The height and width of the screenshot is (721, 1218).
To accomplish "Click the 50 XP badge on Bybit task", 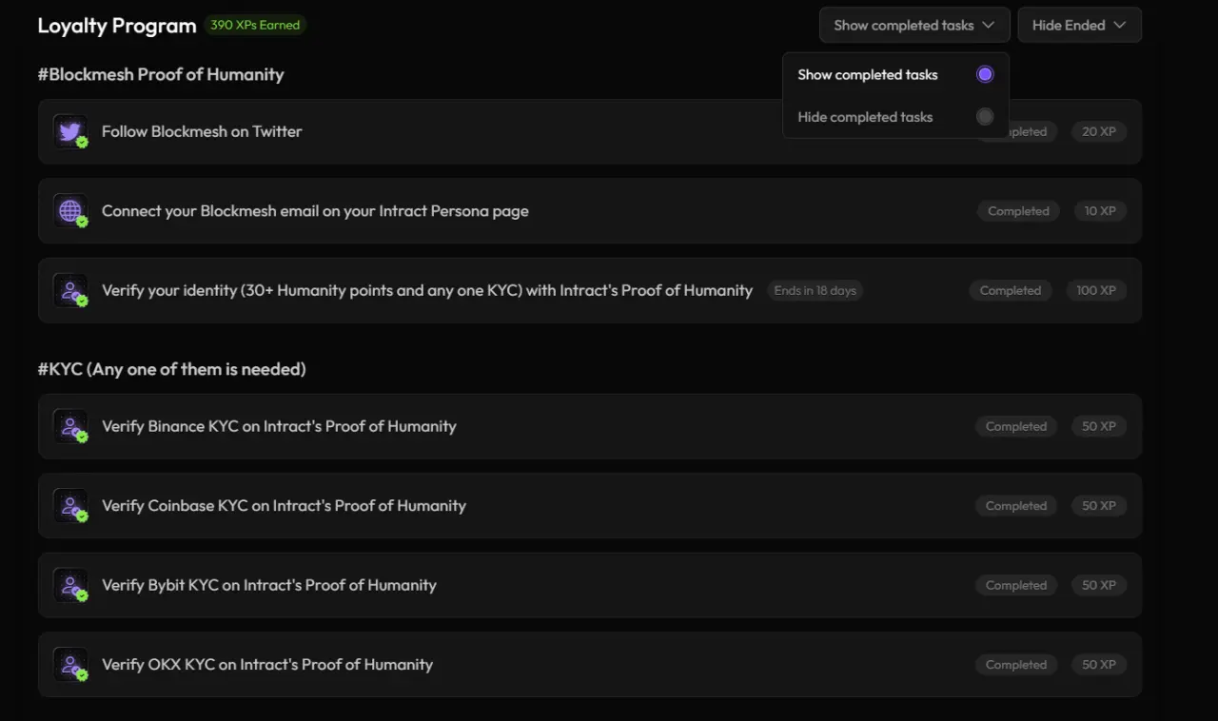I will [1099, 585].
